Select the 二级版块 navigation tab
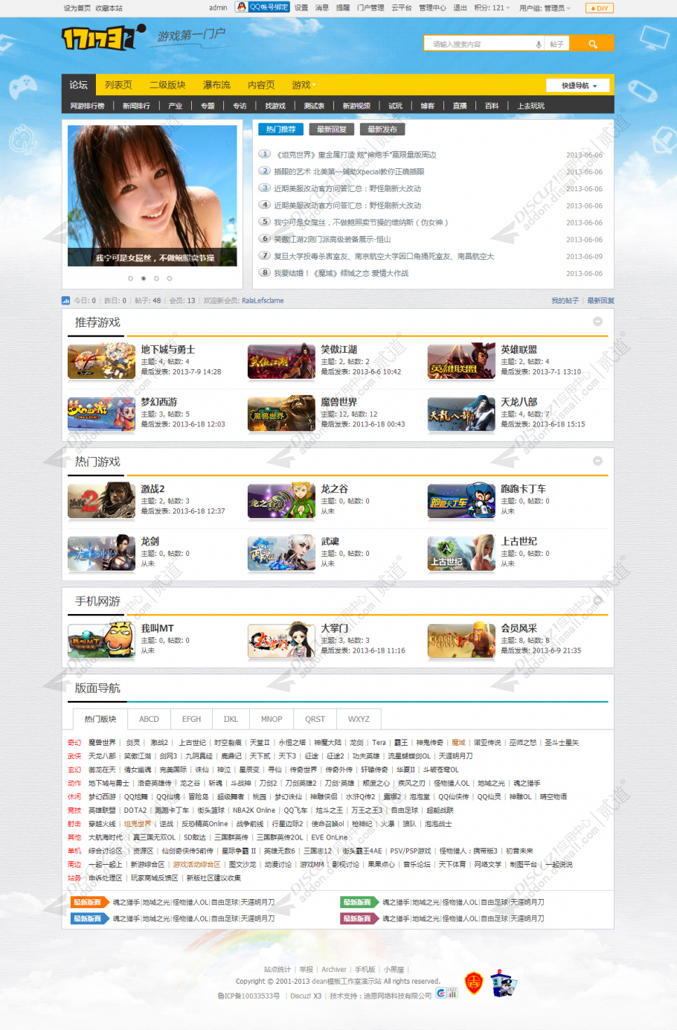 167,85
